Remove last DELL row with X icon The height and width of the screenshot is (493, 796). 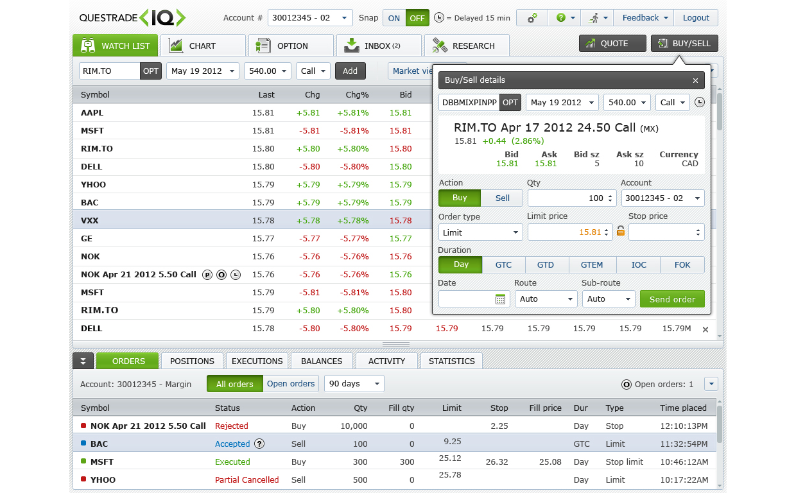(705, 329)
